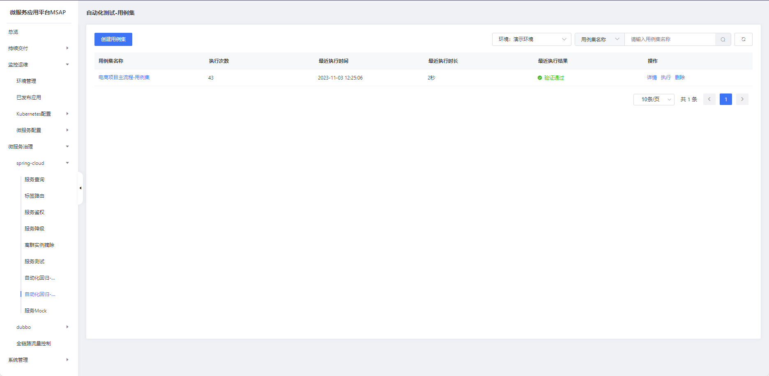The image size is (769, 376).
Task: Open the 电商项目主流程-用例集 link
Action: click(124, 77)
